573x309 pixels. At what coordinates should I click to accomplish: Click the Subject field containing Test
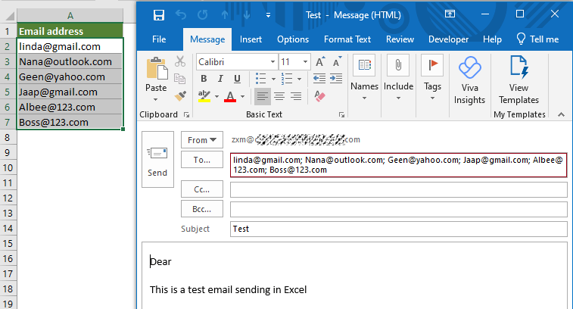[x=399, y=229]
